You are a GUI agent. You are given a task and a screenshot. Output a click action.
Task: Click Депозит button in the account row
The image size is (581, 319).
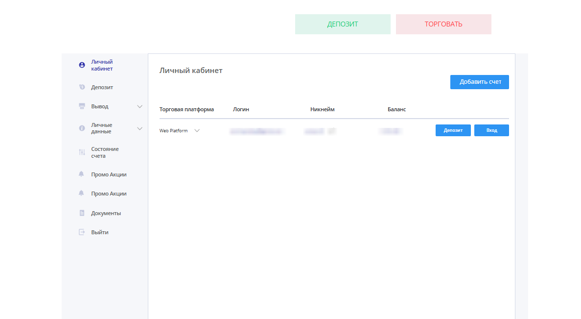453,130
